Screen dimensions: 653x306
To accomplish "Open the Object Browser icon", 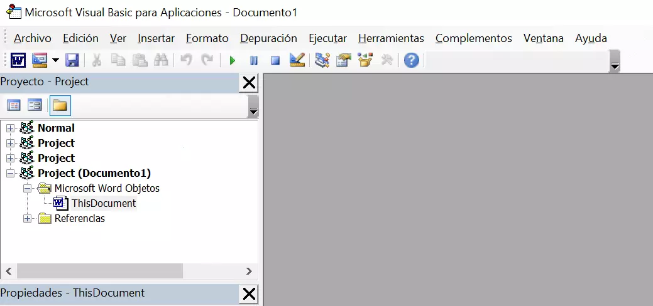I will [365, 61].
